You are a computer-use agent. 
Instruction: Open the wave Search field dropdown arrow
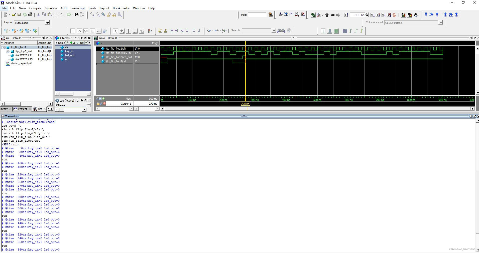click(x=274, y=31)
